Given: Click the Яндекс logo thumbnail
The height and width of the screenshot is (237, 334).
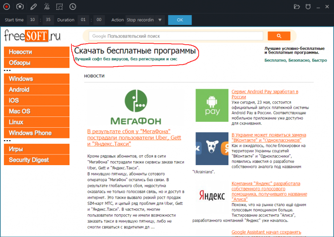Looking at the screenshot, I should click(212, 195).
